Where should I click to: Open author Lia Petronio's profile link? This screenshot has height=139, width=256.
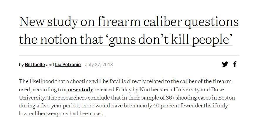coord(68,65)
